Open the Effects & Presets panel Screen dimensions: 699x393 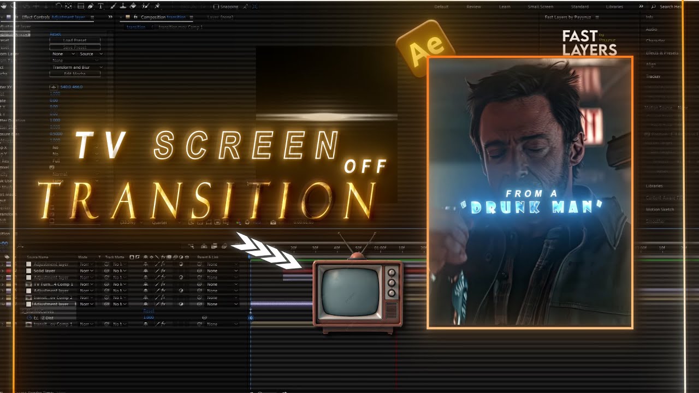pos(661,53)
